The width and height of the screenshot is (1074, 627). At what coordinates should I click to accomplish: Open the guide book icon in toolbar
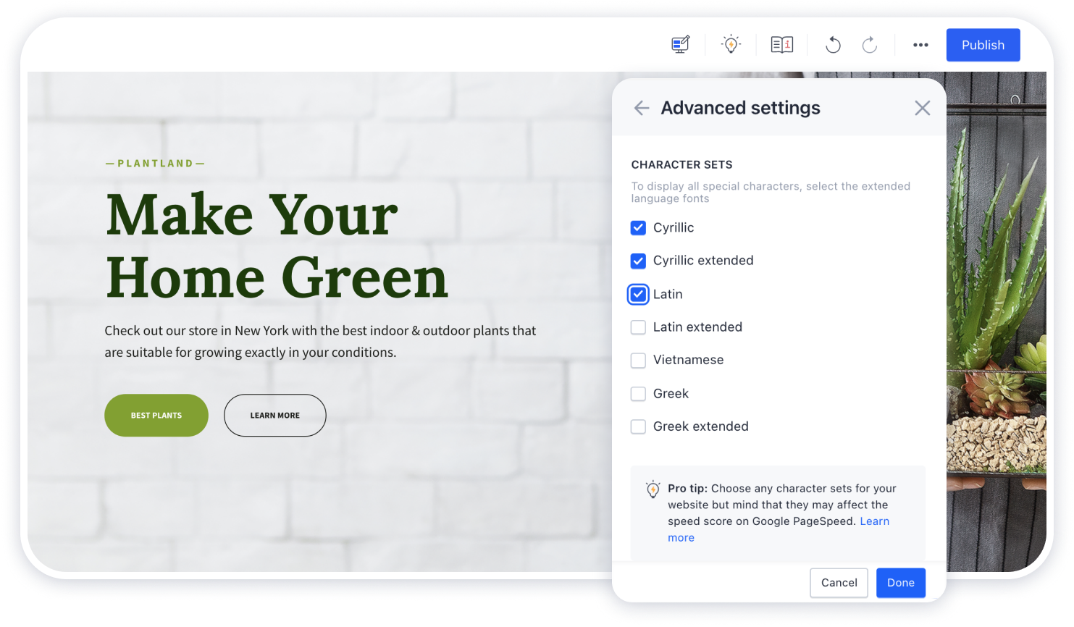pos(781,45)
